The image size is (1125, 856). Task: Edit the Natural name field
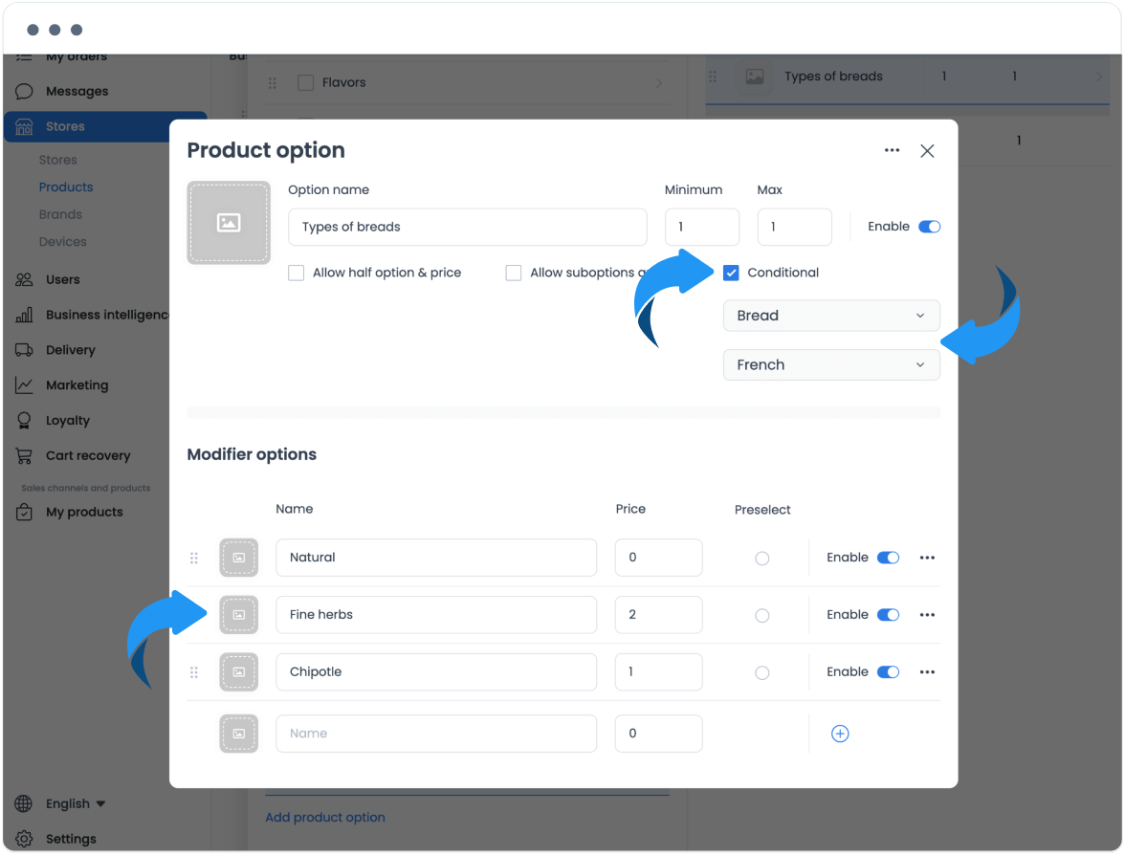[x=436, y=558]
